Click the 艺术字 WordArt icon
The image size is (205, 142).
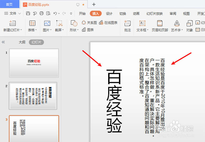(177, 23)
